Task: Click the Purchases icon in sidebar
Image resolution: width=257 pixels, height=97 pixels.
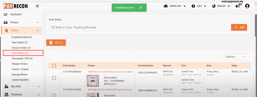Action: coord(6,94)
